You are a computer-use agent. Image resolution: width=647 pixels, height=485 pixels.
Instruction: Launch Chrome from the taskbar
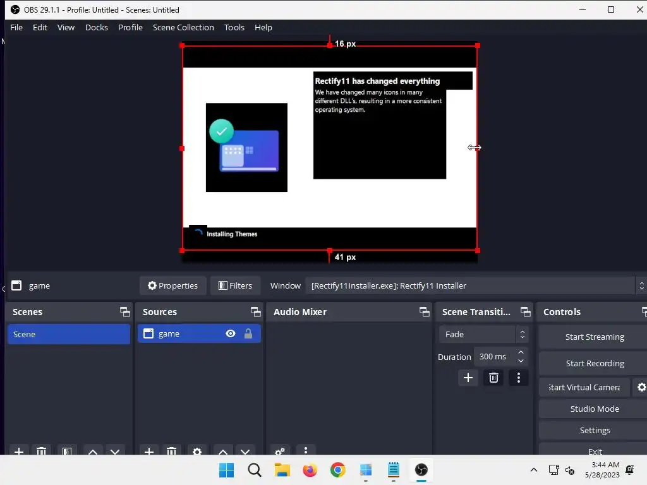click(x=337, y=470)
